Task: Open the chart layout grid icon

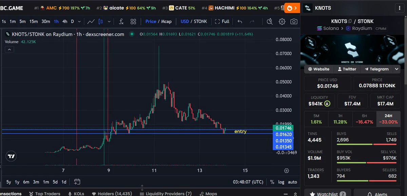Action: click(133, 21)
